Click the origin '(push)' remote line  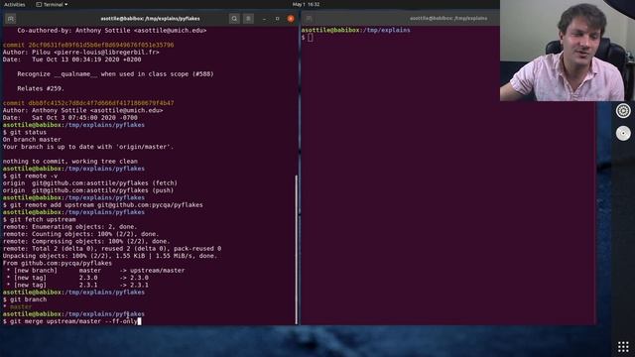pos(88,190)
